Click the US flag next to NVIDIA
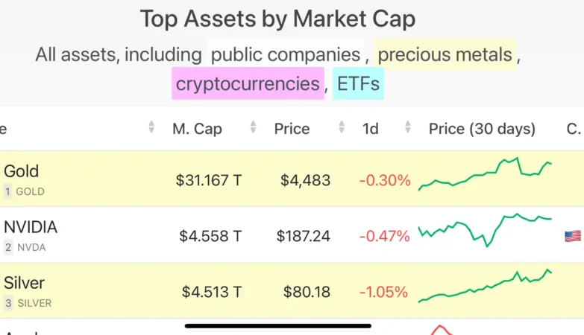The height and width of the screenshot is (335, 584). [572, 236]
